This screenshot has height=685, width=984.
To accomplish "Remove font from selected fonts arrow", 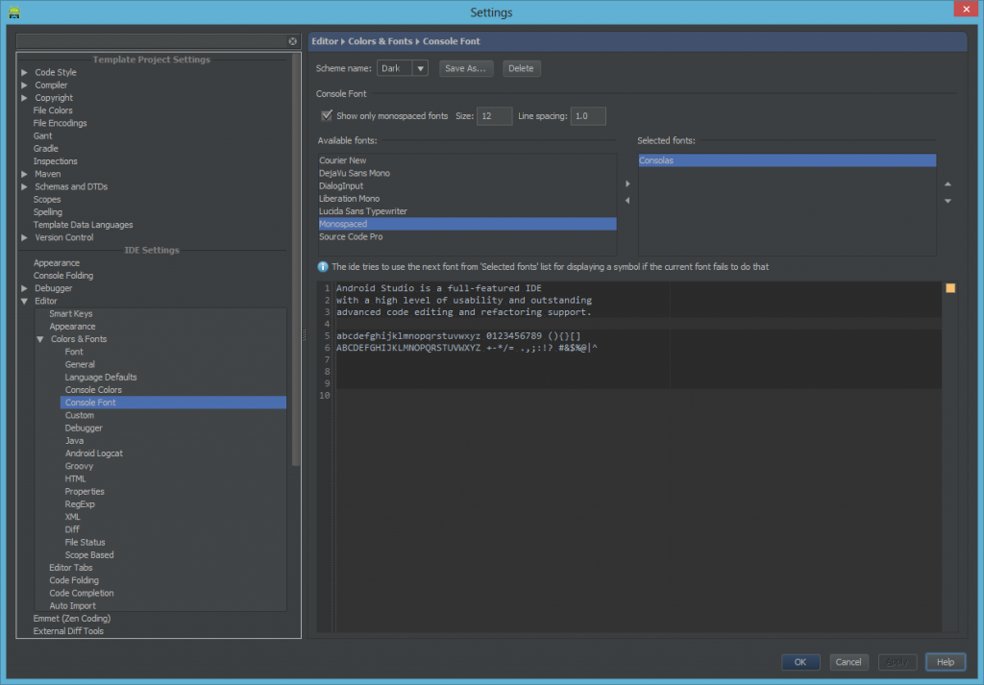I will (x=627, y=201).
